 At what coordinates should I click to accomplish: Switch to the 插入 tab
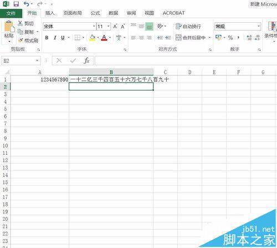50,13
